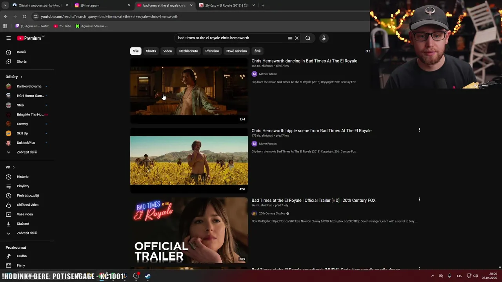Image resolution: width=502 pixels, height=282 pixels.
Task: Open the on-screen keyboard icon in search box
Action: [290, 38]
